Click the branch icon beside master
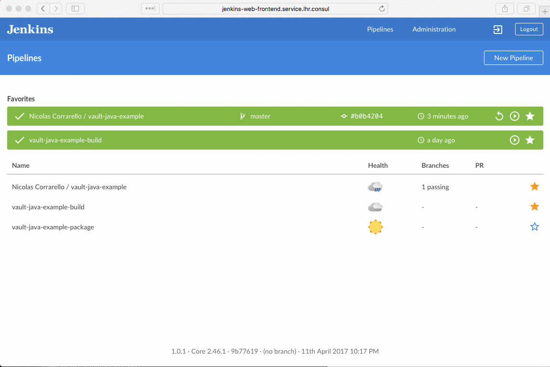 coord(242,116)
